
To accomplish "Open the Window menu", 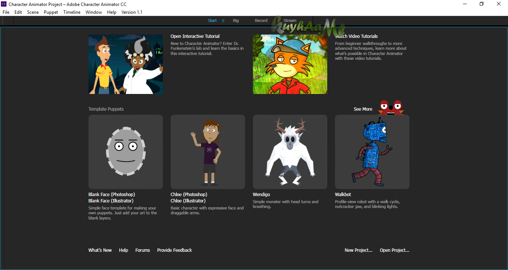I will [94, 12].
